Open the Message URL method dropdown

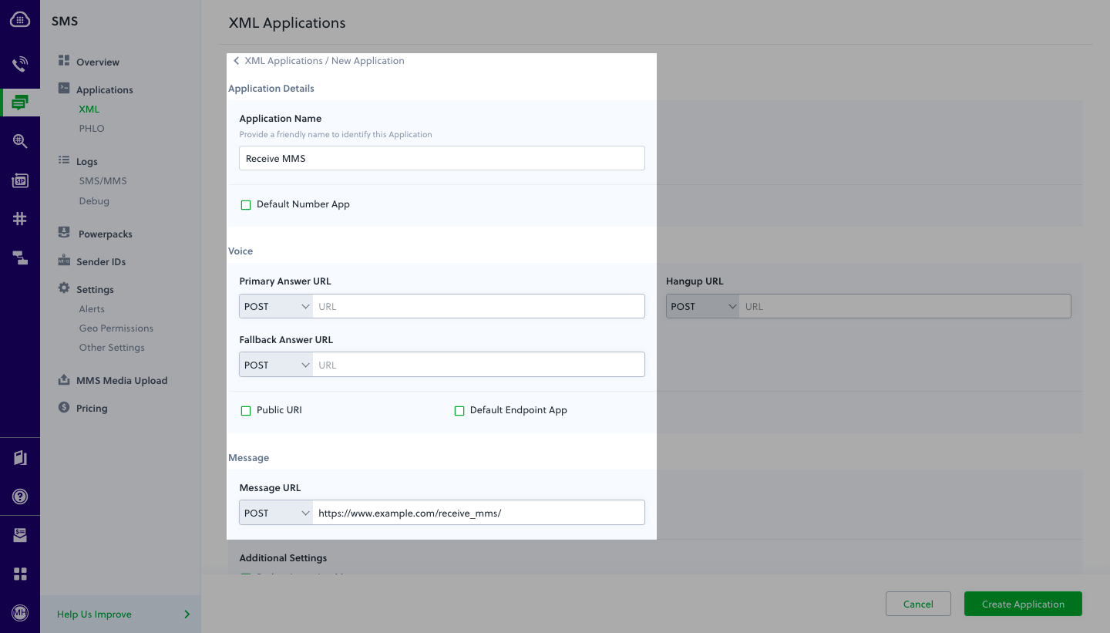(x=275, y=512)
